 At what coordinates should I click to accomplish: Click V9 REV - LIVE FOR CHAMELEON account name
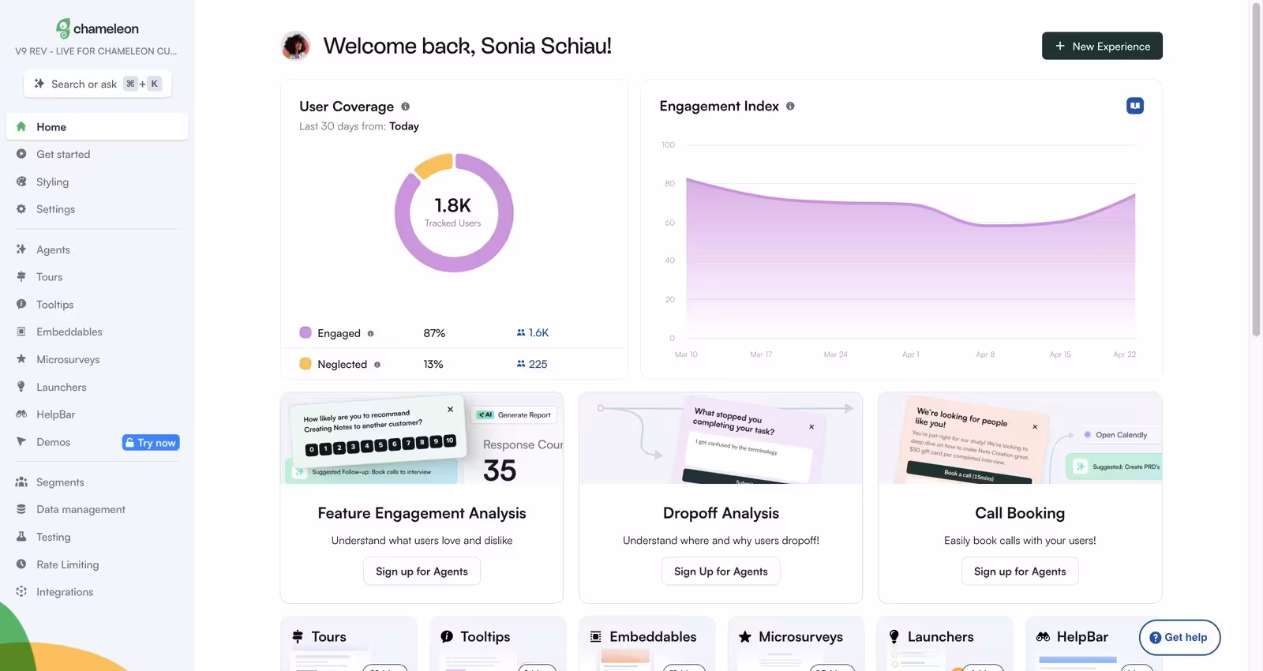click(x=96, y=51)
